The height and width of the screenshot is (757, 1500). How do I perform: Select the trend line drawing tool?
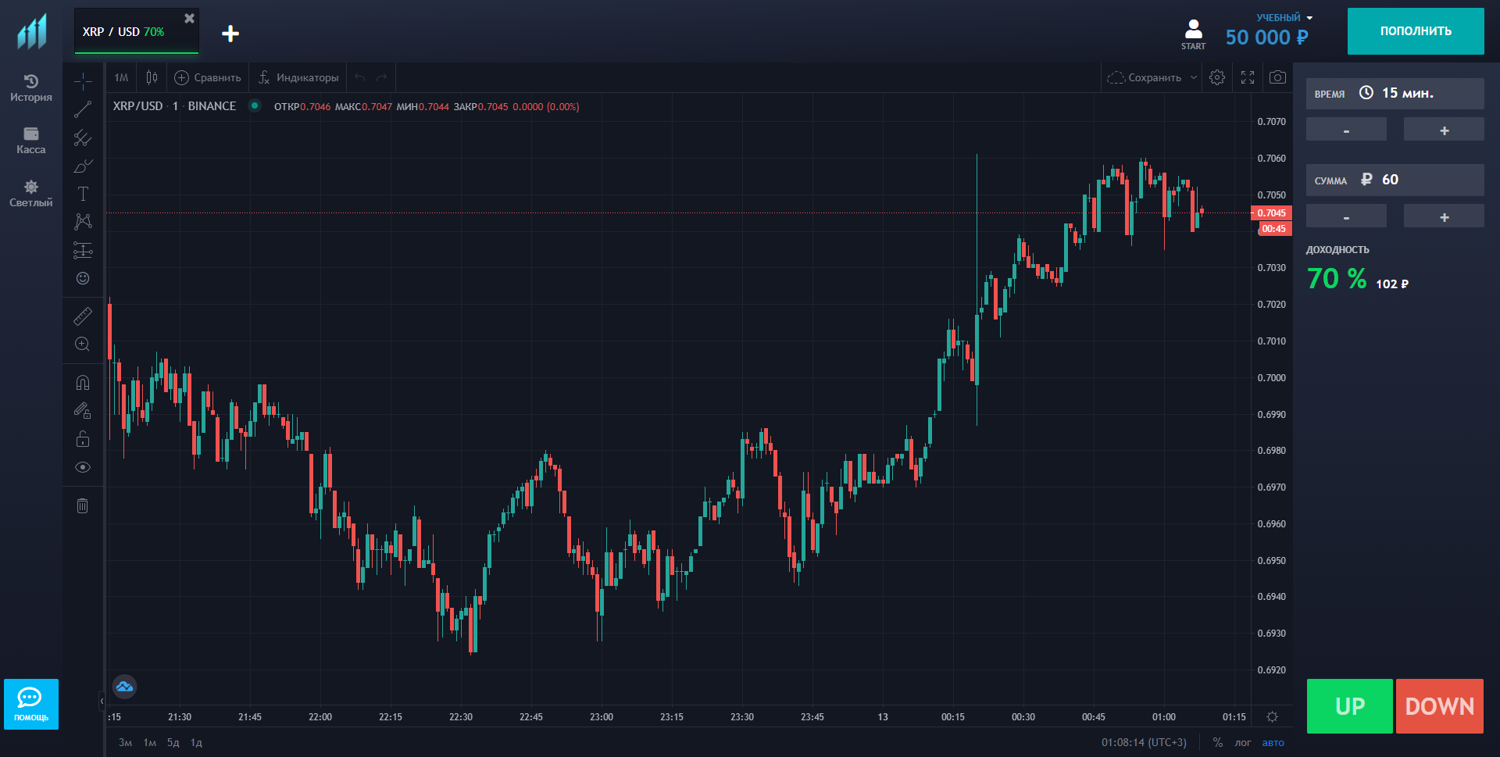[x=83, y=110]
